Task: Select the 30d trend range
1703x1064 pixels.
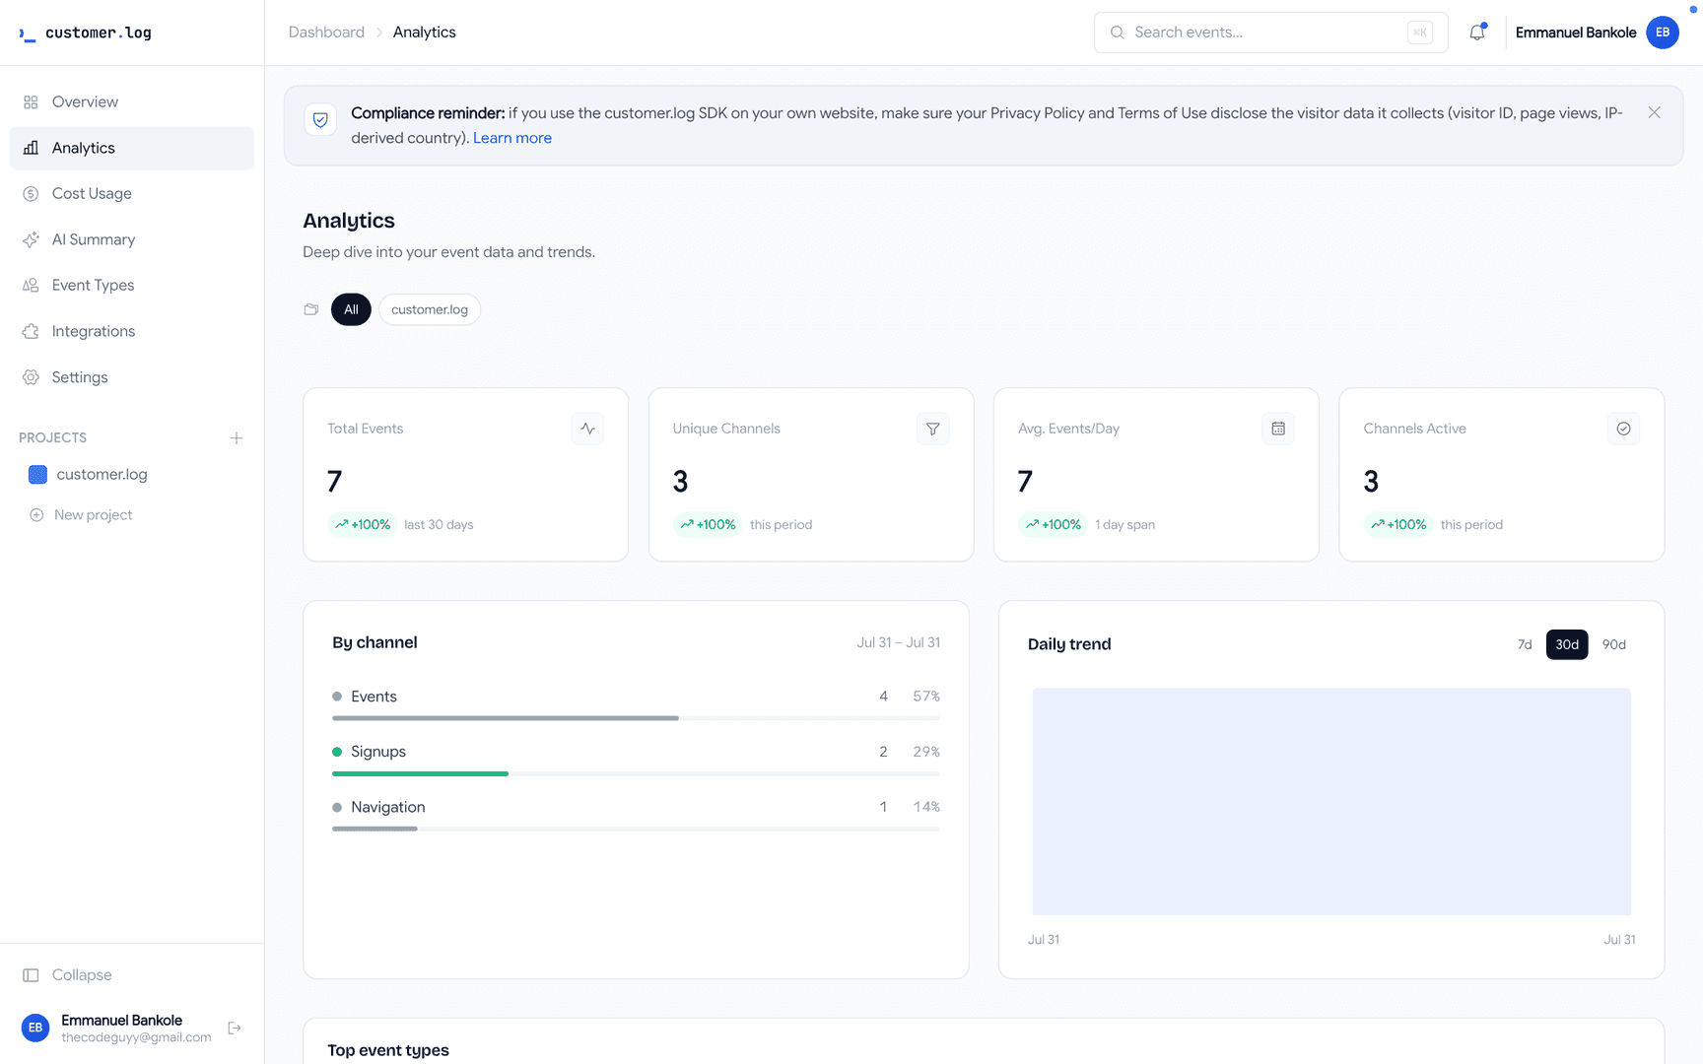Action: 1567,644
